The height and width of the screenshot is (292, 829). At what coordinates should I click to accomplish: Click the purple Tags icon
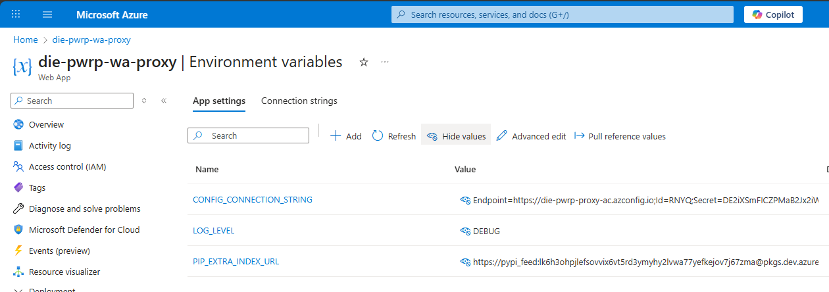(x=18, y=187)
